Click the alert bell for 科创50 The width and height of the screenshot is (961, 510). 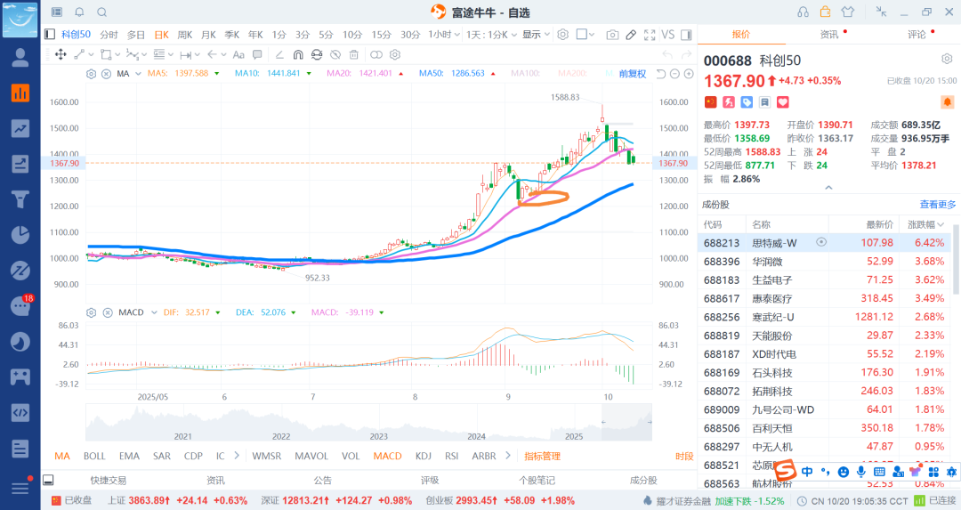[x=947, y=101]
